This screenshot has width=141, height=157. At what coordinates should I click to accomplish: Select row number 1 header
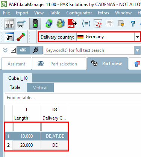point(9,136)
